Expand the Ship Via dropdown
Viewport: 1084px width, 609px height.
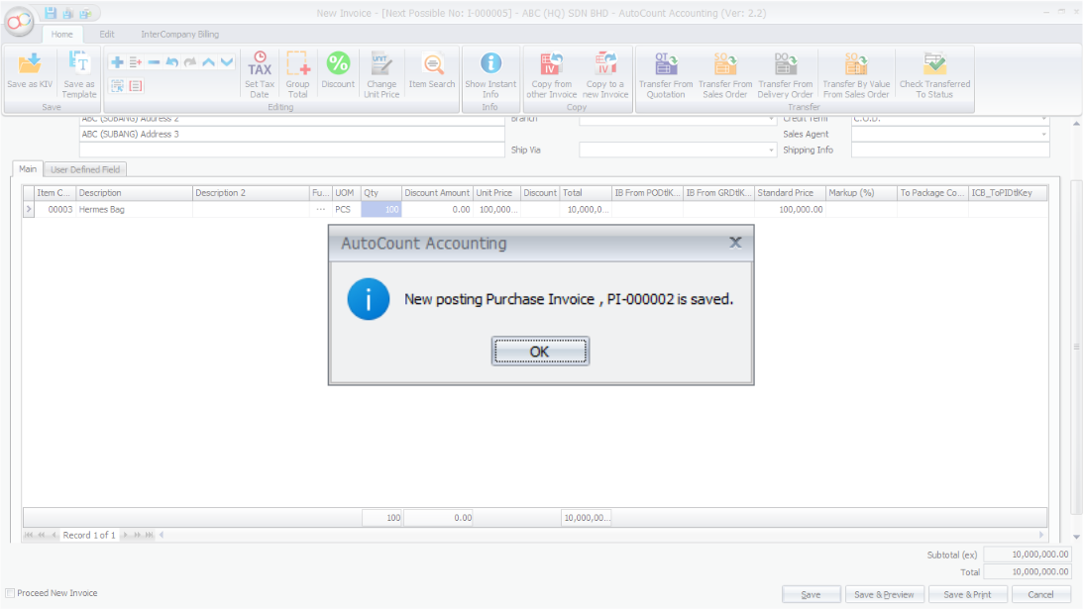(x=772, y=151)
